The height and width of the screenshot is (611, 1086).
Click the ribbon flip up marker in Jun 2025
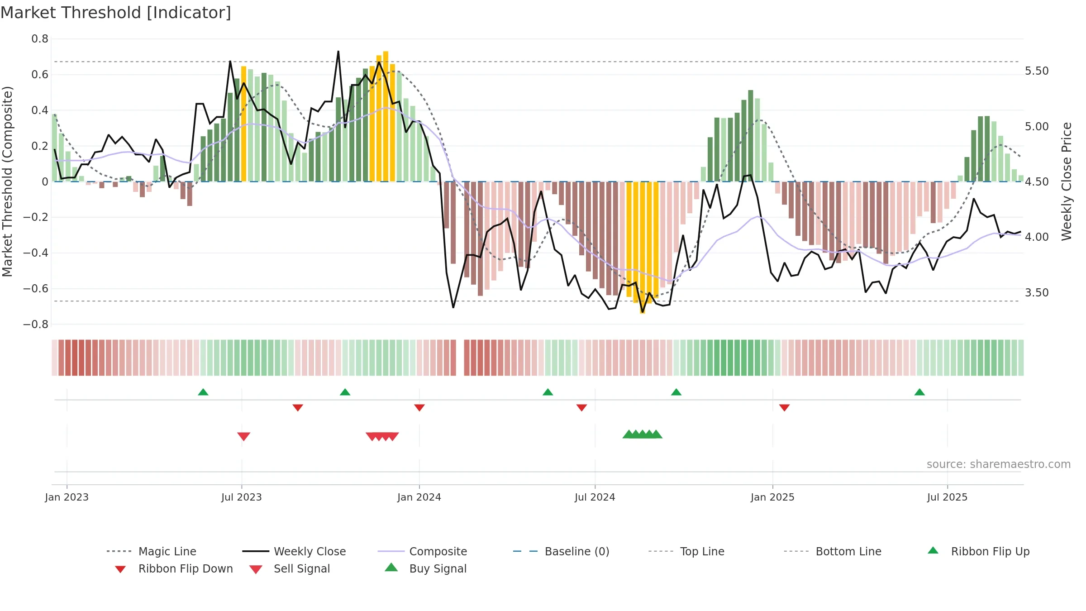(x=919, y=392)
